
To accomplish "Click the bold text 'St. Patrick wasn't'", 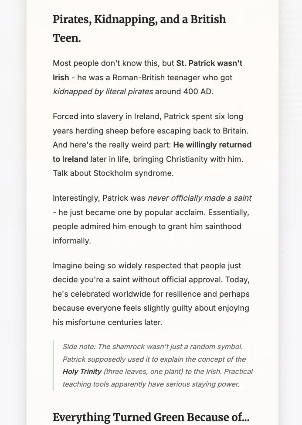I will (209, 63).
